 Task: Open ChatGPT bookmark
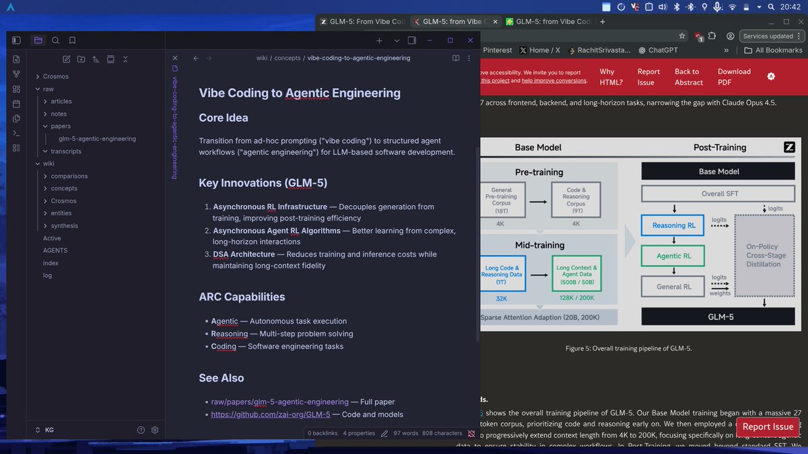(658, 50)
